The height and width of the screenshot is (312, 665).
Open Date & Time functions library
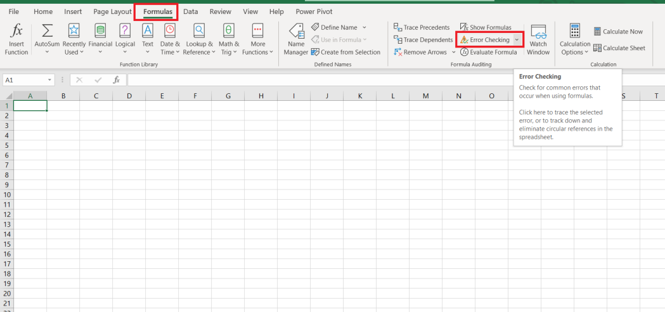tap(170, 39)
